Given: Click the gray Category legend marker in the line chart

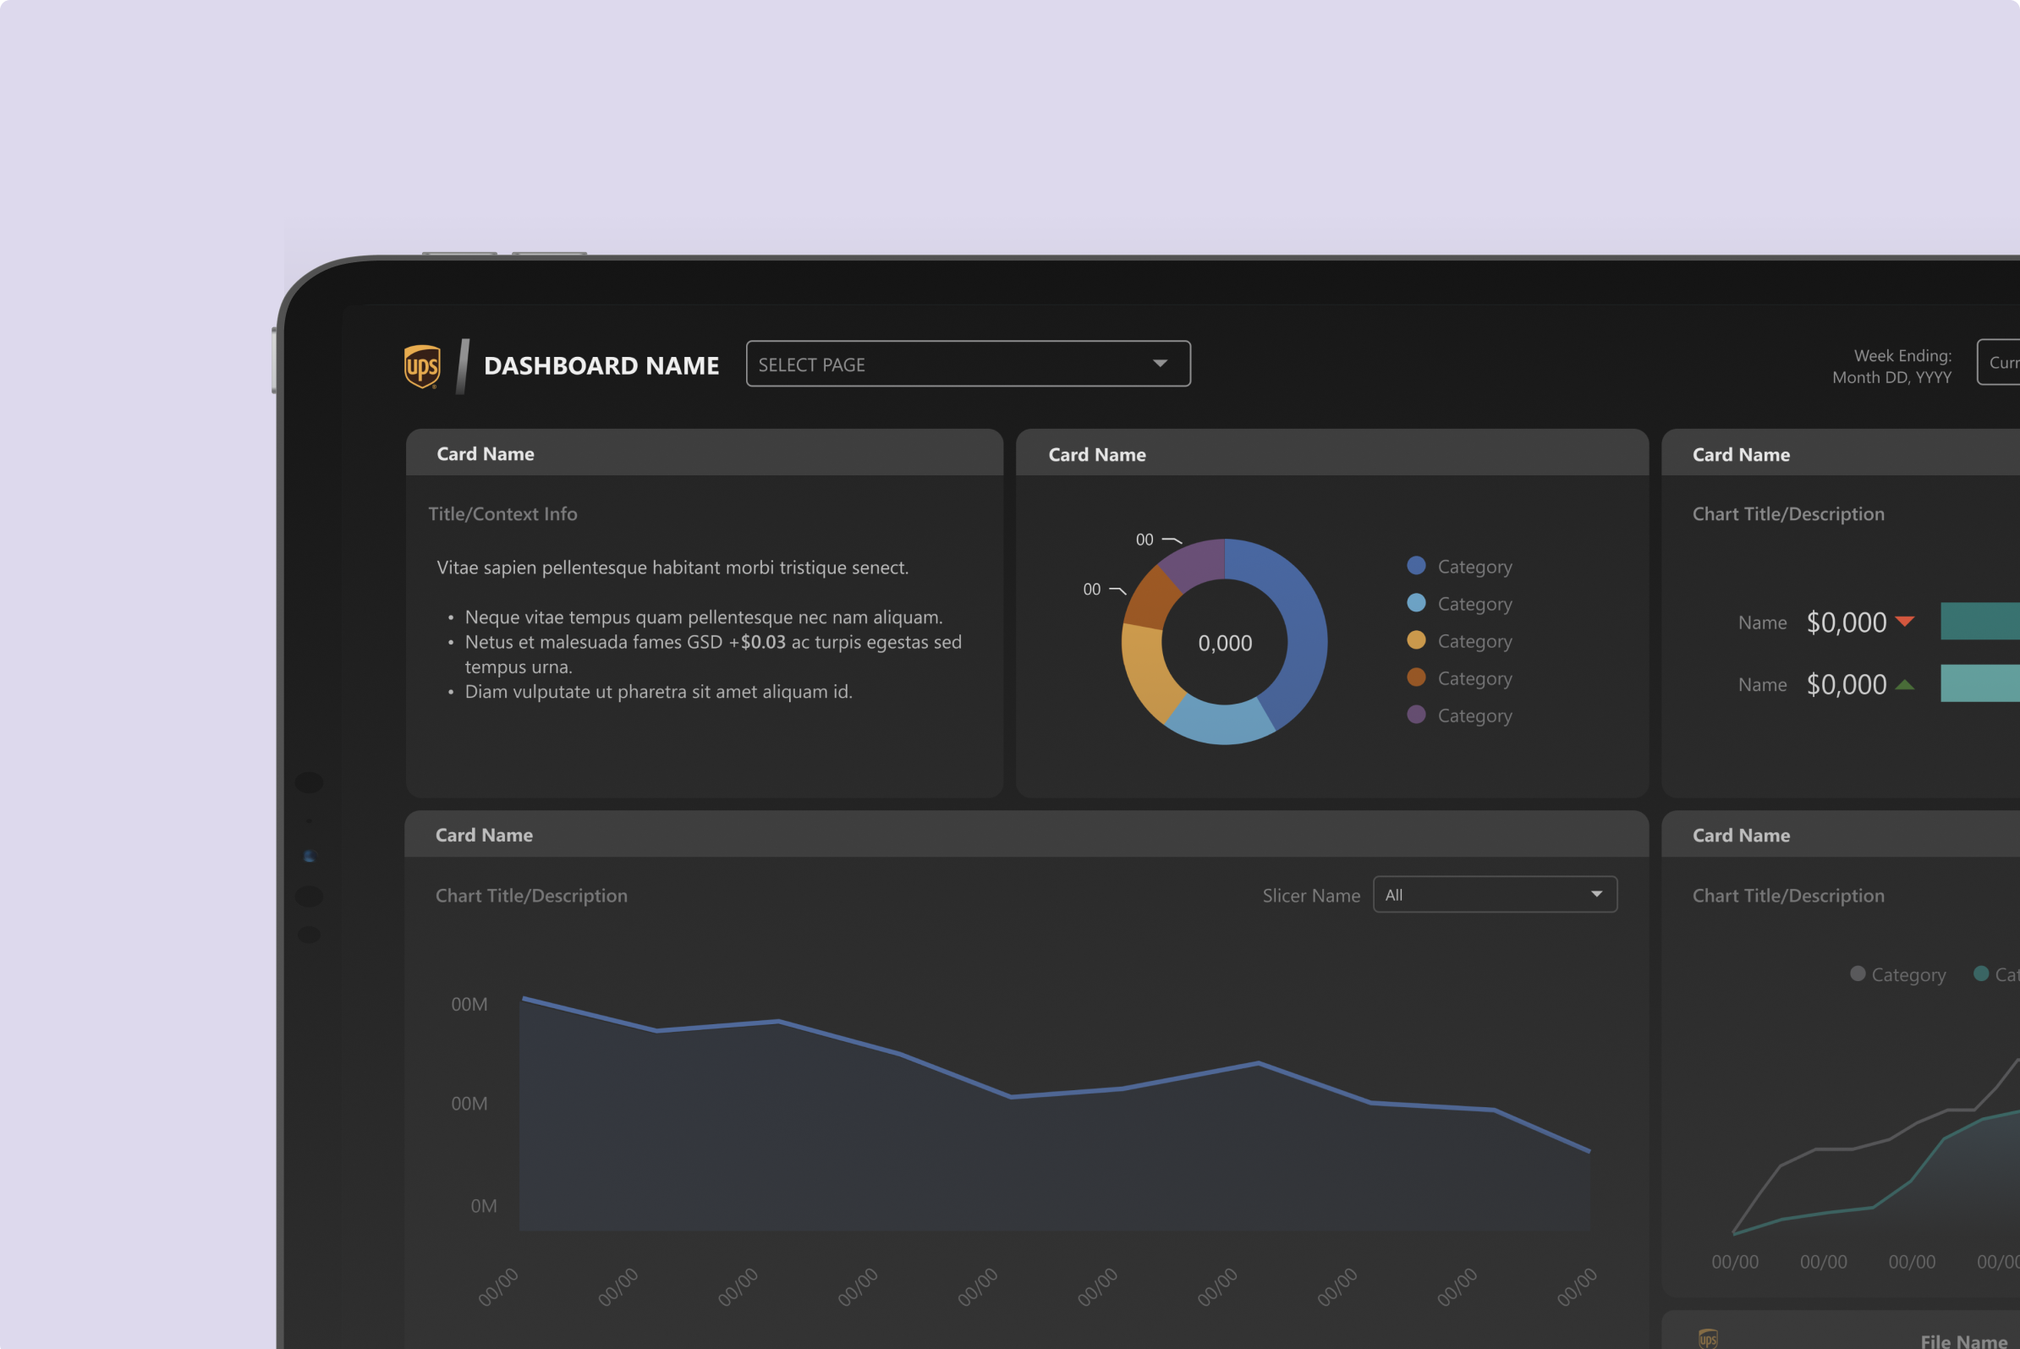Looking at the screenshot, I should 1858,973.
